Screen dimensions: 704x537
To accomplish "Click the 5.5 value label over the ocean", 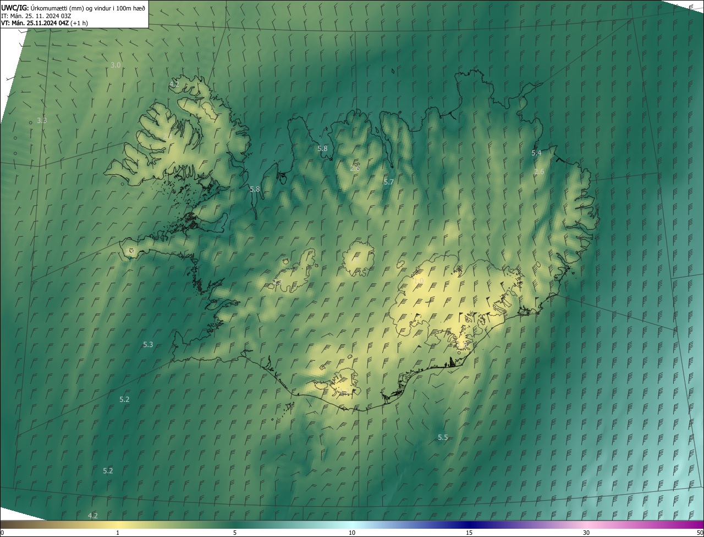I will [443, 437].
